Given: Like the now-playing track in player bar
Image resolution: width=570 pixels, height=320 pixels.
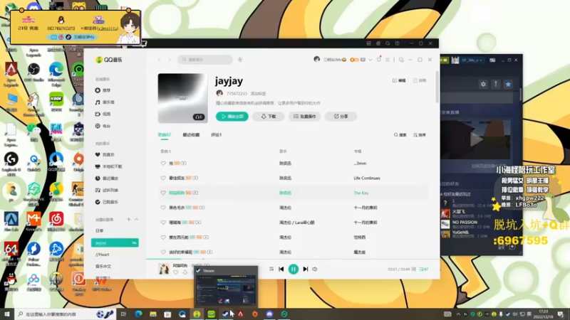Looking at the screenshot, I should [176, 272].
